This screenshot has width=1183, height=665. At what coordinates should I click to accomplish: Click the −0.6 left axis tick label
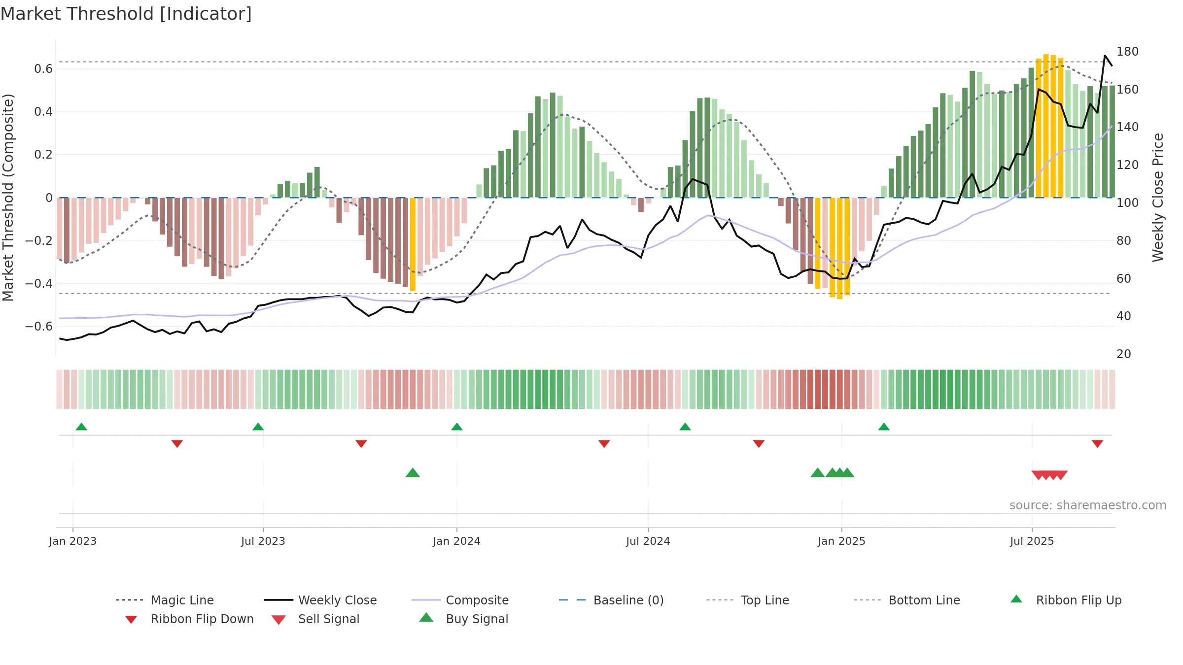click(39, 327)
